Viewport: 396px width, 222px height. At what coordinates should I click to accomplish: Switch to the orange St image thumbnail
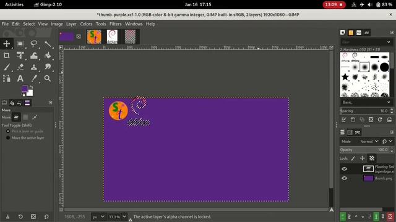pos(94,37)
